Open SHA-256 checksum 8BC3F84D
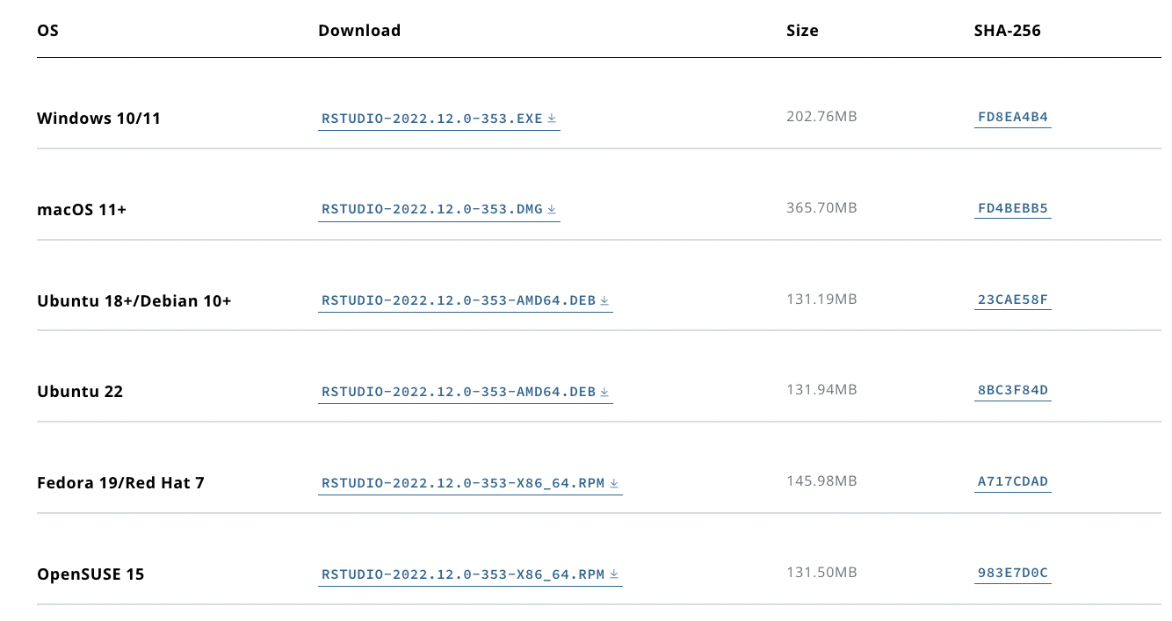Image resolution: width=1172 pixels, height=621 pixels. coord(1012,390)
